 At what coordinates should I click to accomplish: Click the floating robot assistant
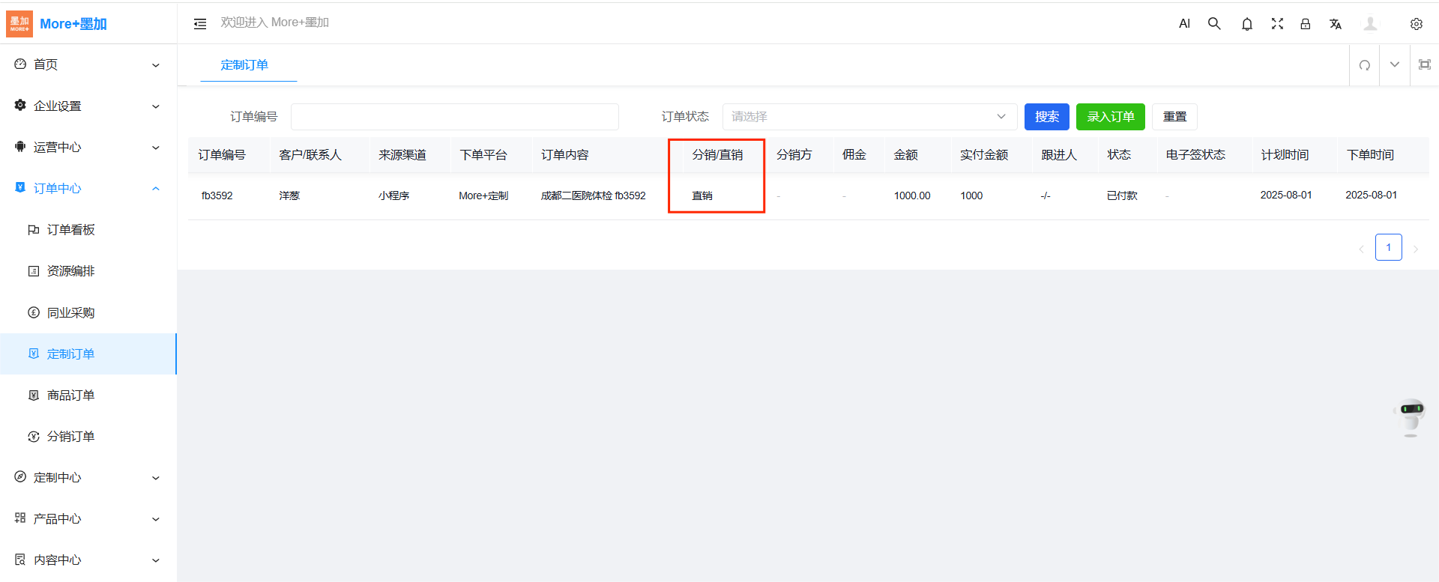pos(1411,416)
